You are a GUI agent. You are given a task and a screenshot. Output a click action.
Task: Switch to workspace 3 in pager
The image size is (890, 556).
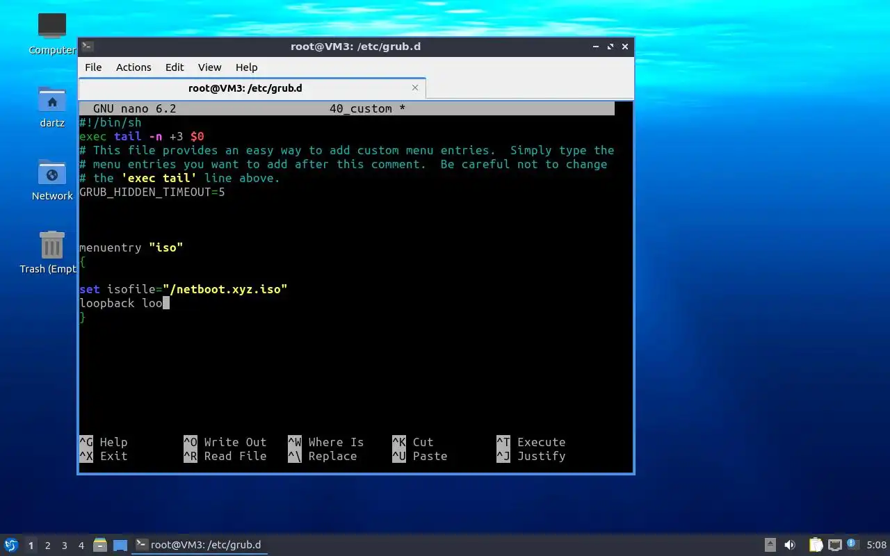(x=64, y=546)
